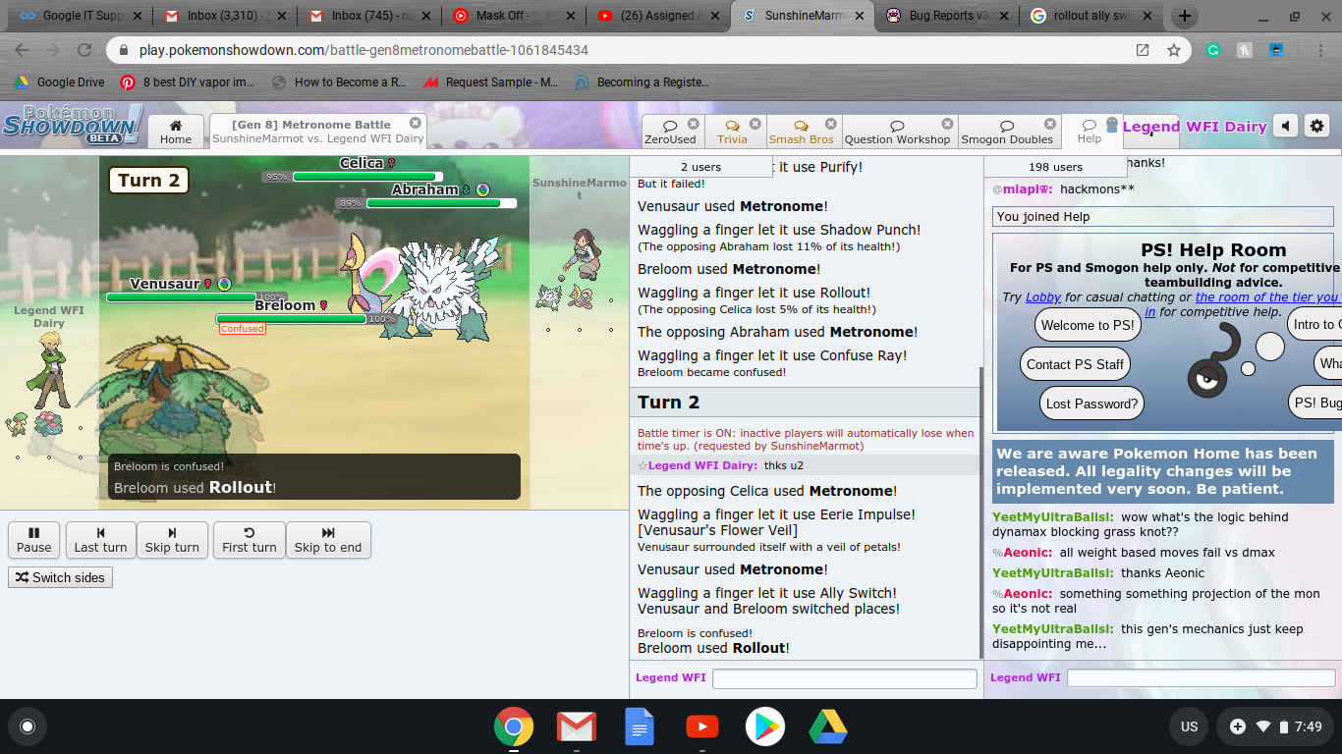Click the Welcome to PS! button
The width and height of the screenshot is (1342, 754).
[1088, 325]
